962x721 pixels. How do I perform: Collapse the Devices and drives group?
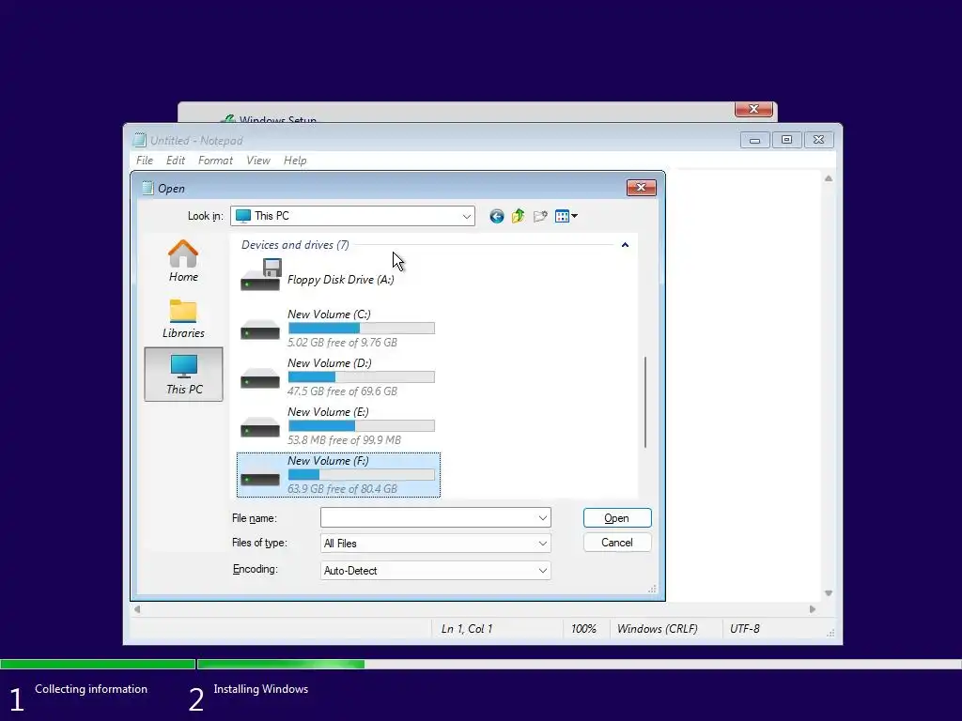625,245
